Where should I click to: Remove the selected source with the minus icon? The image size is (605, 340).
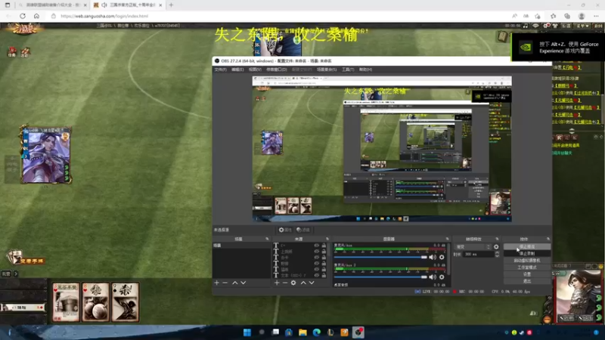[x=285, y=283]
